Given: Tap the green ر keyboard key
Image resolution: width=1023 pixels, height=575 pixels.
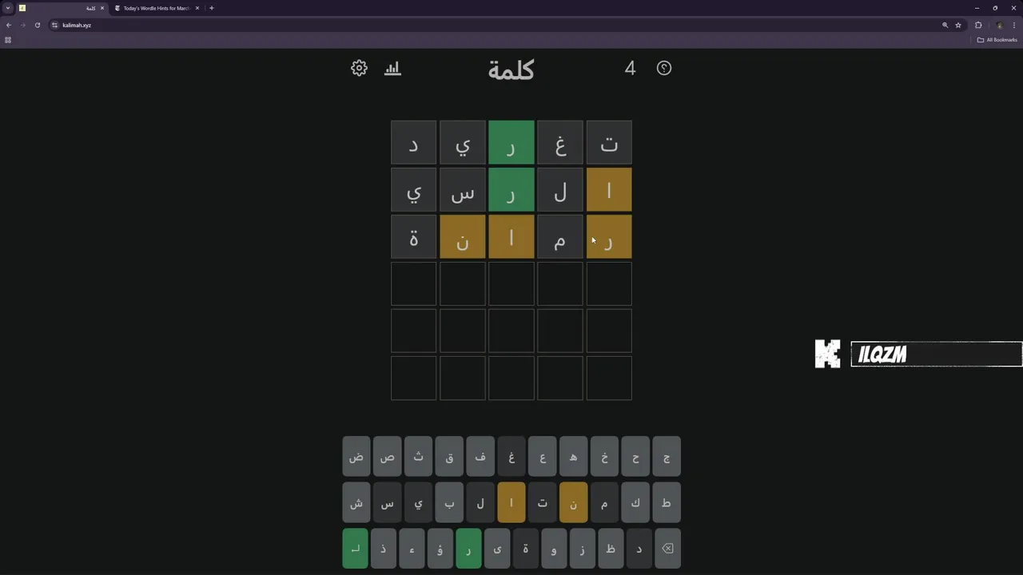Looking at the screenshot, I should (x=468, y=549).
